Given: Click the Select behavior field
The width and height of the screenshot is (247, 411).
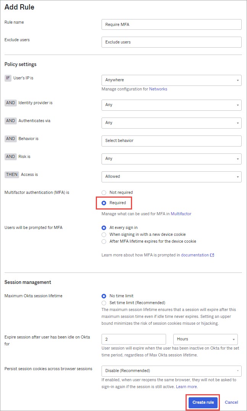Looking at the screenshot, I should coord(171,141).
